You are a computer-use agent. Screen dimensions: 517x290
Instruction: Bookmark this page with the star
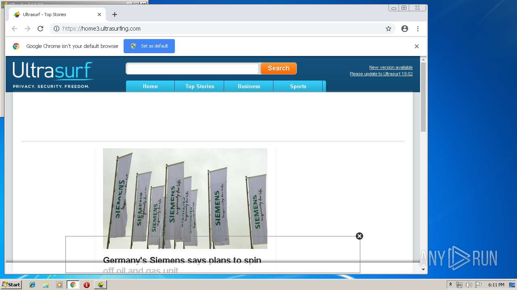389,29
